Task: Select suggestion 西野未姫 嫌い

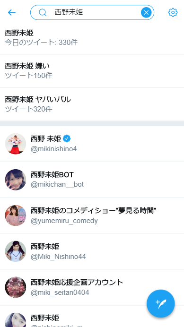Action: pyautogui.click(x=92, y=71)
